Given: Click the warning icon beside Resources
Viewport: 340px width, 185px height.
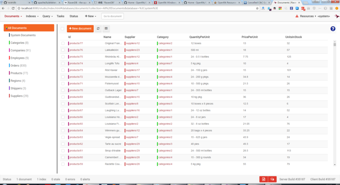Looking at the screenshot, I should click(296, 16).
